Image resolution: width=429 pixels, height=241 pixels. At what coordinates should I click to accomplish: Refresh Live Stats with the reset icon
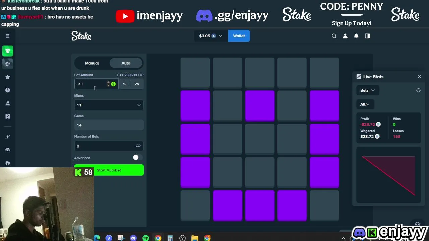418,90
